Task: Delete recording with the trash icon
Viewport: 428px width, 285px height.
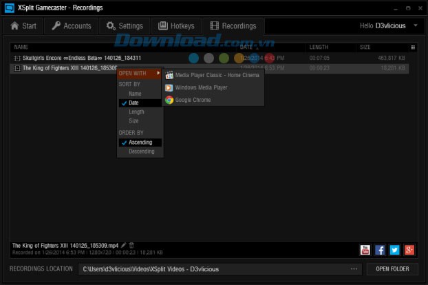Action: pos(131,245)
